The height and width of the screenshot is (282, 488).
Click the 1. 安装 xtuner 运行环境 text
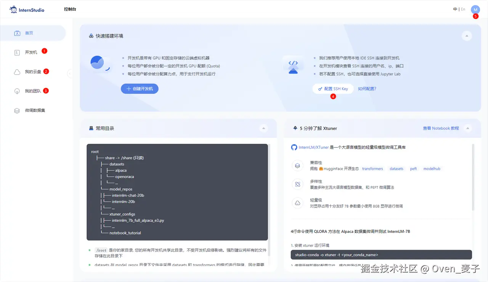click(x=310, y=245)
